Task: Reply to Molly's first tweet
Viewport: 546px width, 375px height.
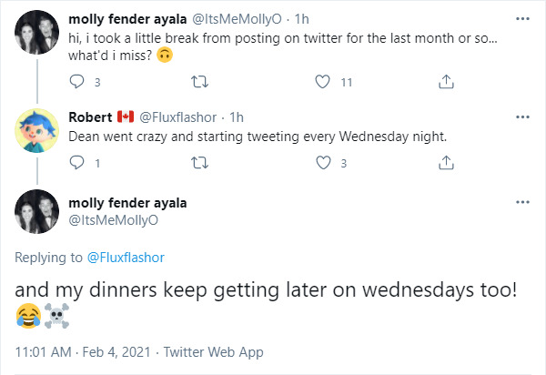Action: pos(76,82)
